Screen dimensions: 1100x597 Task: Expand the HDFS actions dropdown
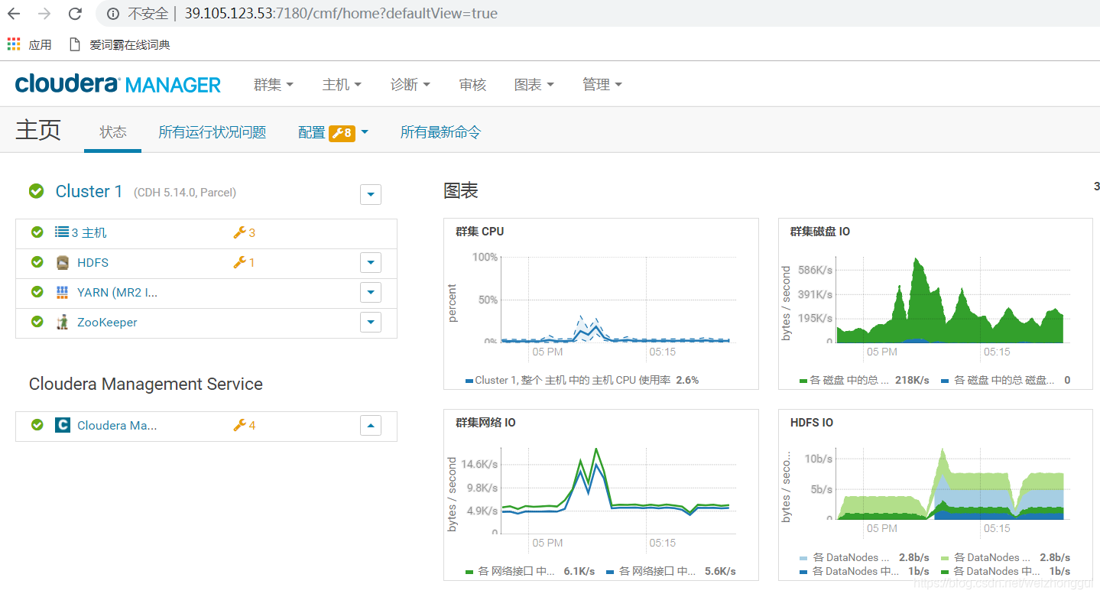pyautogui.click(x=371, y=263)
